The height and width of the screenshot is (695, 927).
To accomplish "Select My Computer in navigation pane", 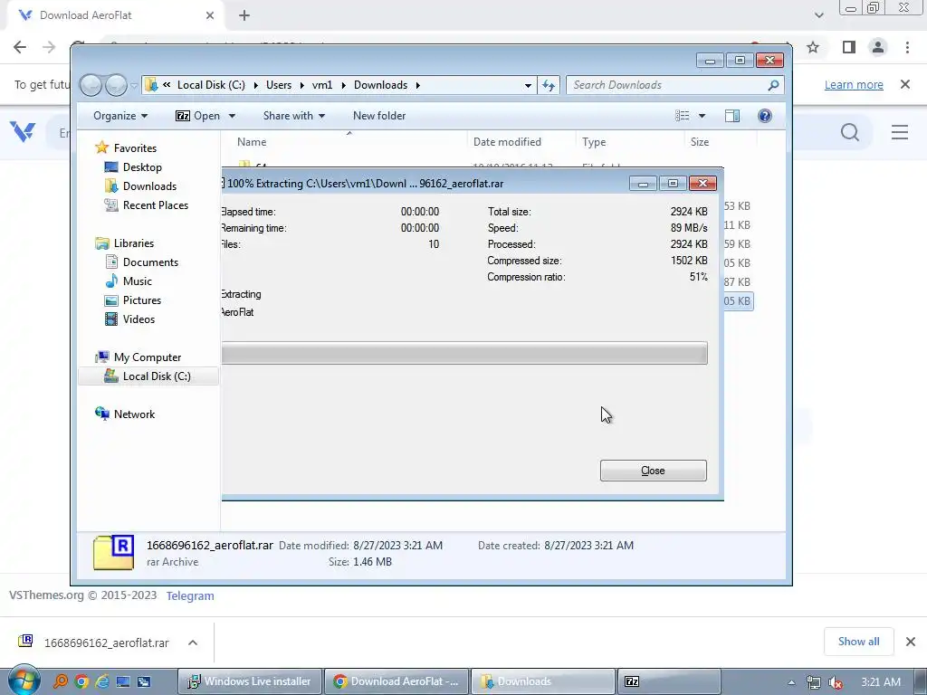I will [x=148, y=357].
